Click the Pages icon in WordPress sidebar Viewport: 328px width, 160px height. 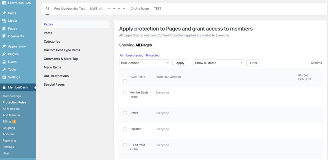[4, 28]
